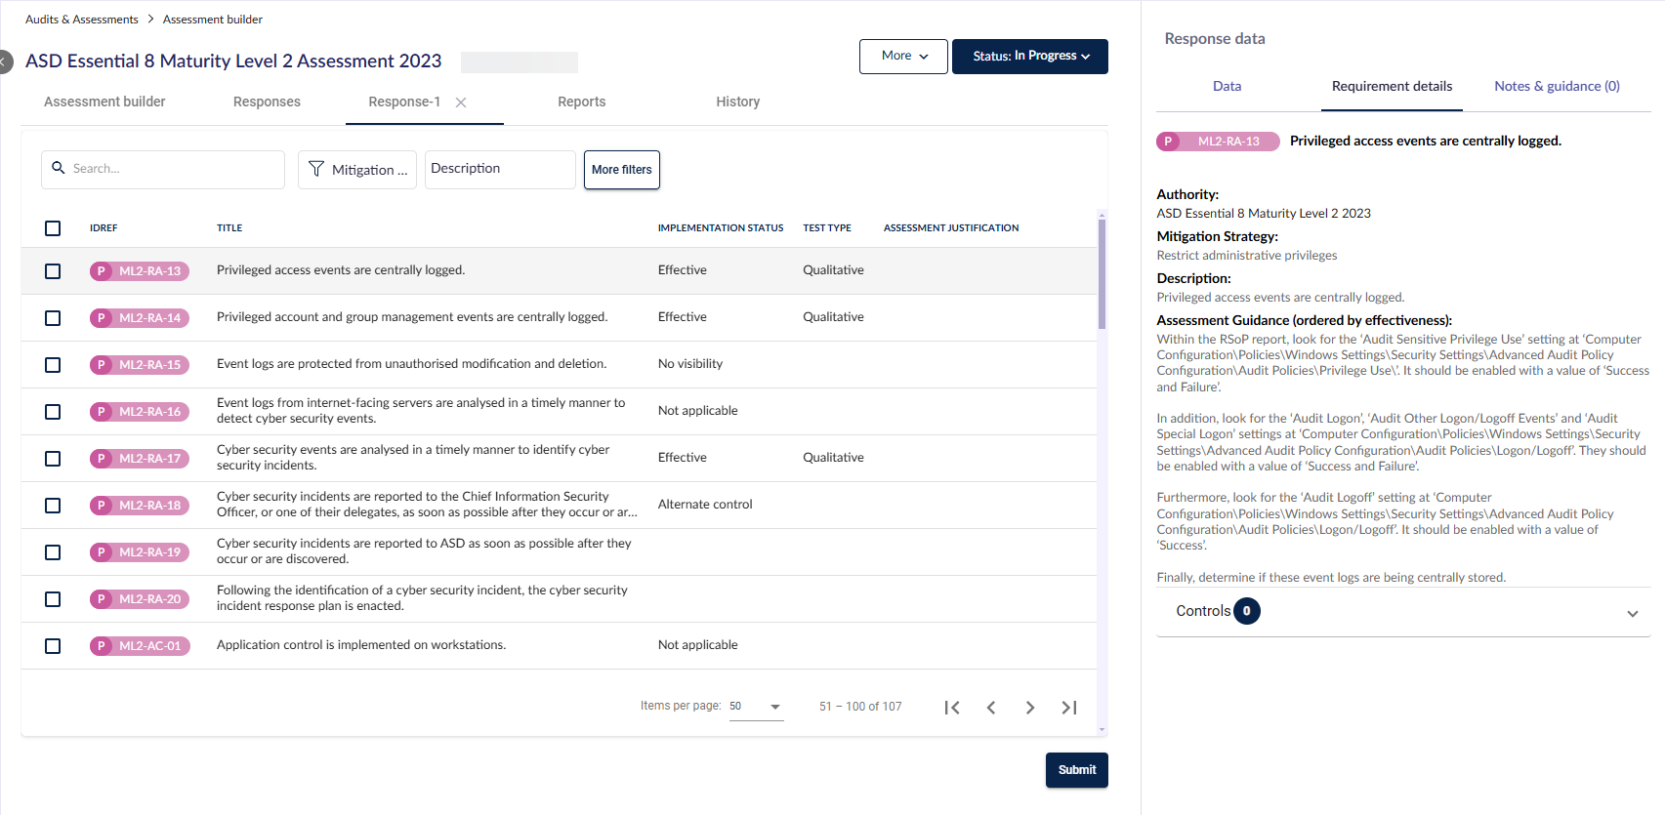Click the ML2-RA-18 badge
The image size is (1665, 815).
pos(140,506)
